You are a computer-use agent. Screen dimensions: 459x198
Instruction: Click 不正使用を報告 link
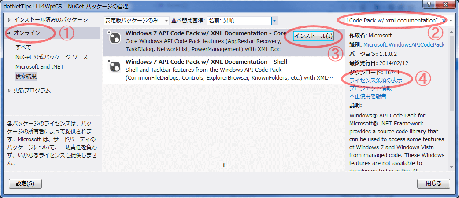point(368,96)
